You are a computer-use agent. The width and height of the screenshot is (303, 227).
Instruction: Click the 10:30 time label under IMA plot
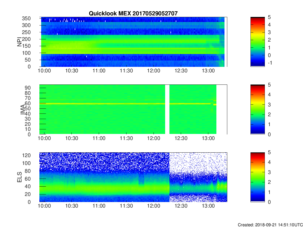[72, 138]
